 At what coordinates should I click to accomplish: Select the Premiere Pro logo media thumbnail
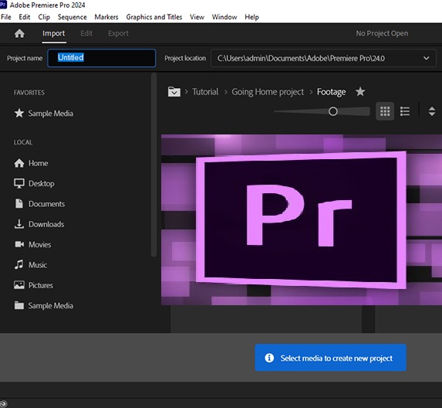click(x=302, y=219)
